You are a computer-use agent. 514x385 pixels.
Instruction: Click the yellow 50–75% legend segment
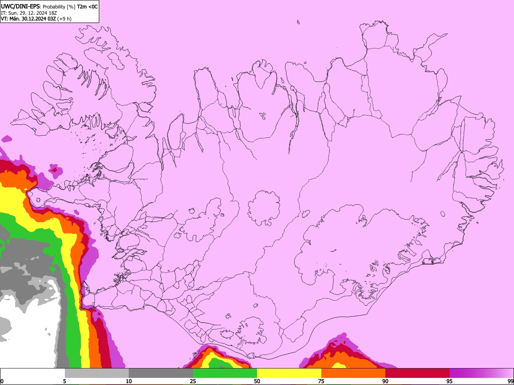(289, 373)
